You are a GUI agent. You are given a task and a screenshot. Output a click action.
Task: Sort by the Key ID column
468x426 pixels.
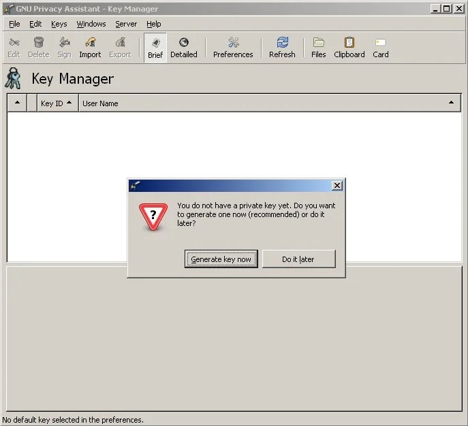point(58,103)
